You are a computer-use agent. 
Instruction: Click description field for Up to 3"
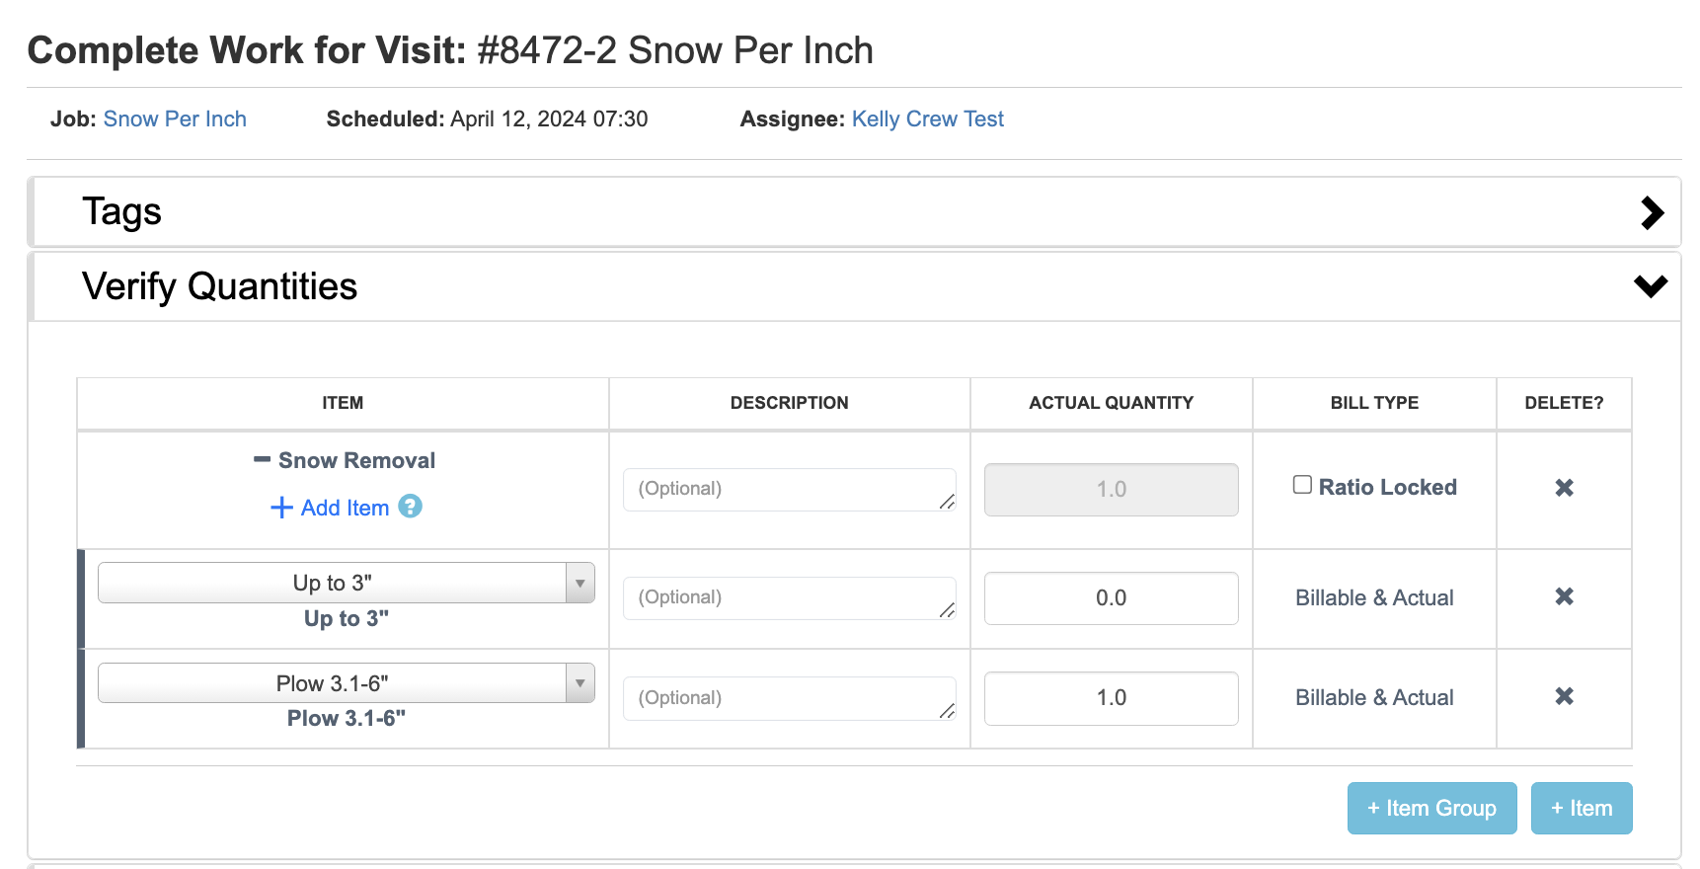click(x=788, y=597)
